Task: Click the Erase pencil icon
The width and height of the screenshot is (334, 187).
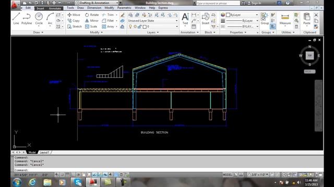Action: (x=122, y=15)
